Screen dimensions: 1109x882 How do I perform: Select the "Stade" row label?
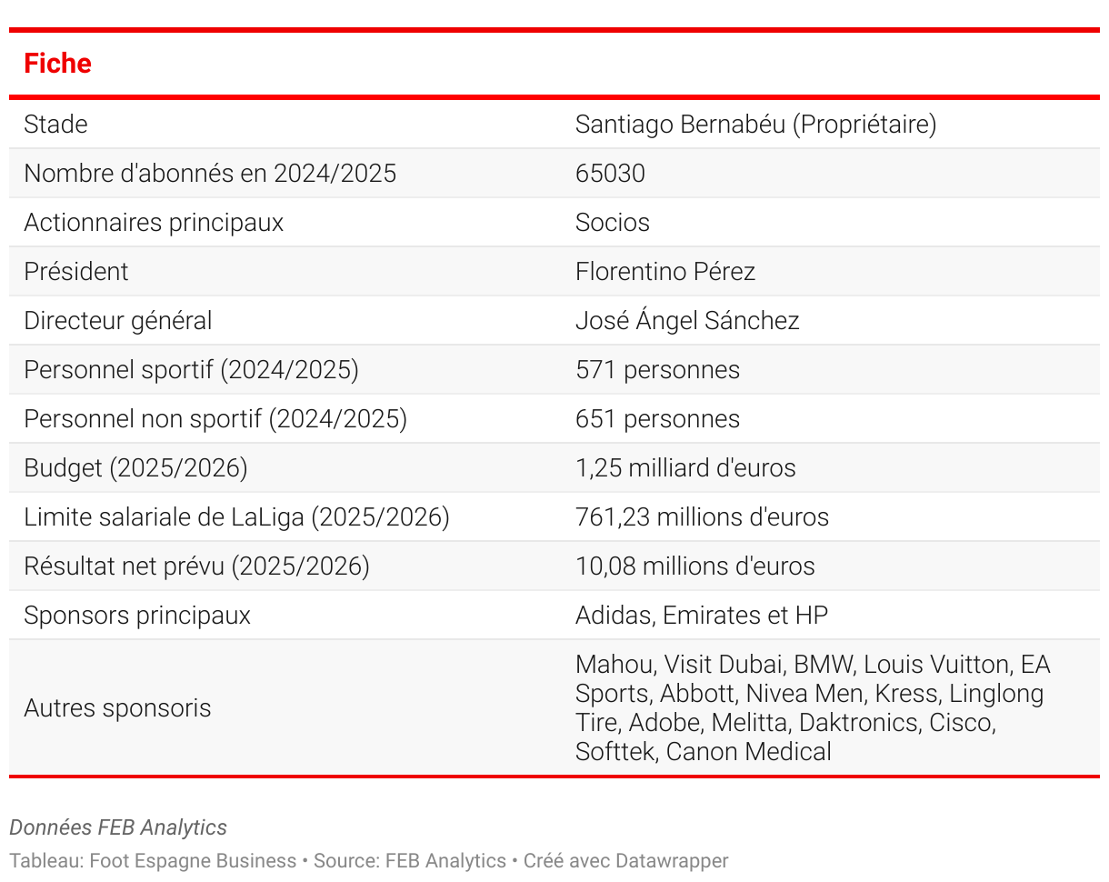(x=55, y=125)
